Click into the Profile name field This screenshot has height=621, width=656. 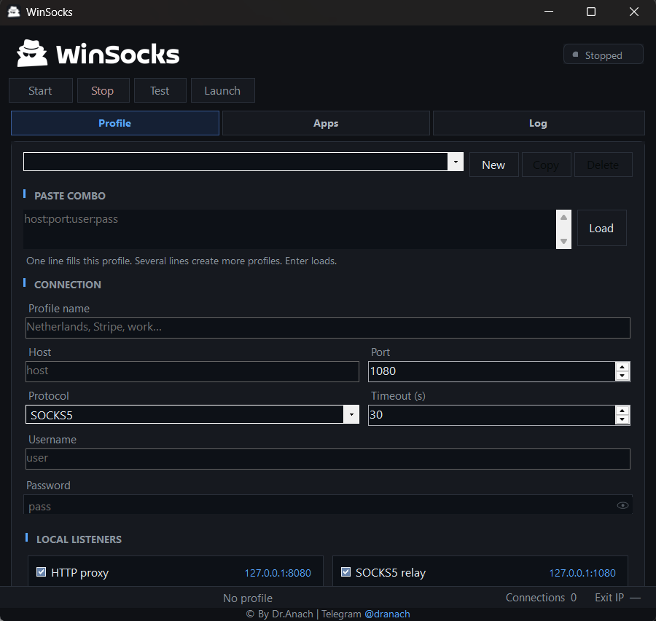click(x=327, y=328)
